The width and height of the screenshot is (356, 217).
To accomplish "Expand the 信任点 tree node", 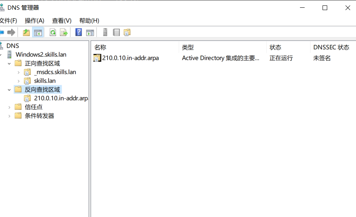I will 9,107.
